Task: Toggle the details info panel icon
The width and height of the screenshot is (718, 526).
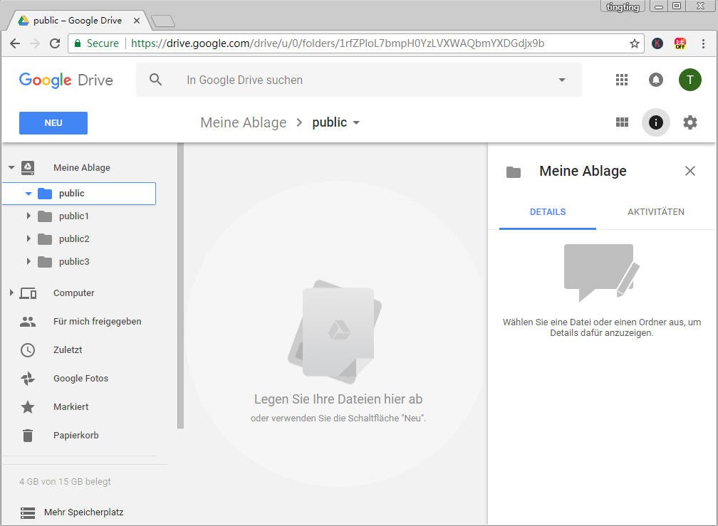Action: tap(656, 122)
